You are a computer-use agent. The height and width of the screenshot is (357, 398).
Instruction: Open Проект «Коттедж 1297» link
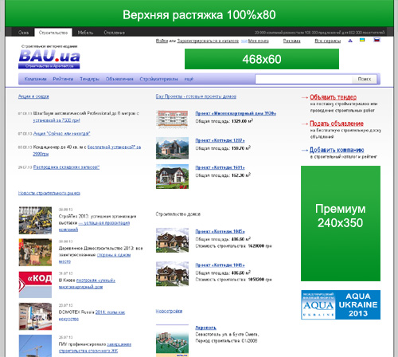pyautogui.click(x=220, y=140)
